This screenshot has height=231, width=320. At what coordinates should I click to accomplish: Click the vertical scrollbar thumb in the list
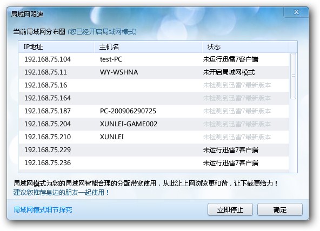point(294,76)
